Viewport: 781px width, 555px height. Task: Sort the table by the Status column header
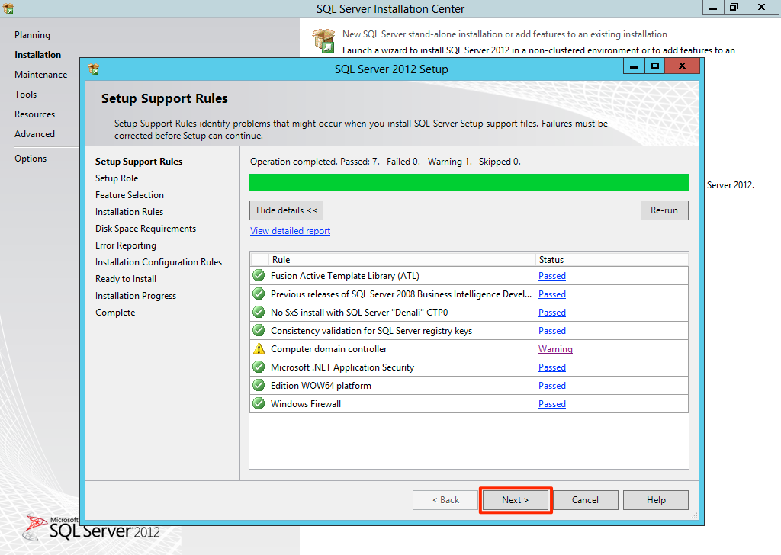click(612, 260)
